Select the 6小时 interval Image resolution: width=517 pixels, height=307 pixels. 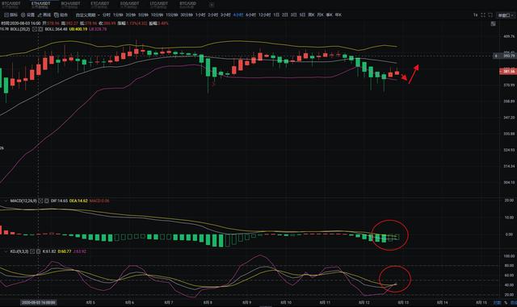tap(250, 15)
